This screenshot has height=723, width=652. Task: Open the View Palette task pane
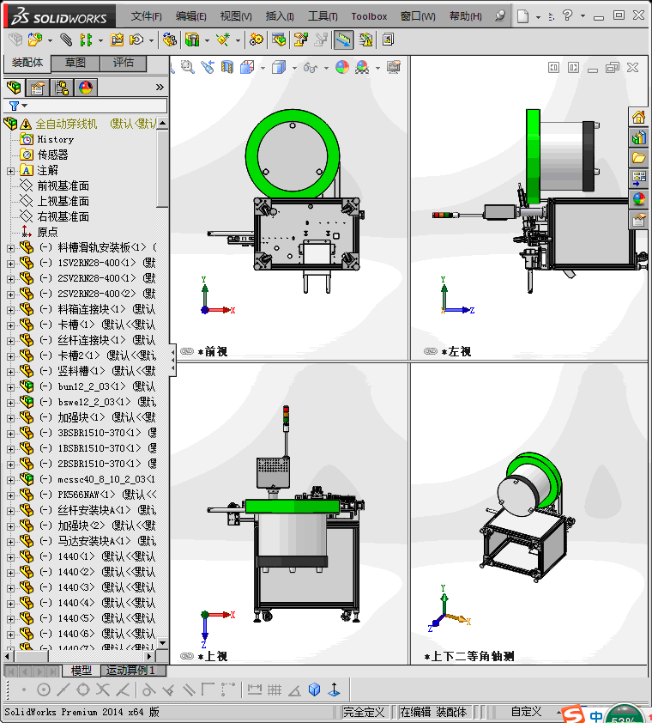638,178
